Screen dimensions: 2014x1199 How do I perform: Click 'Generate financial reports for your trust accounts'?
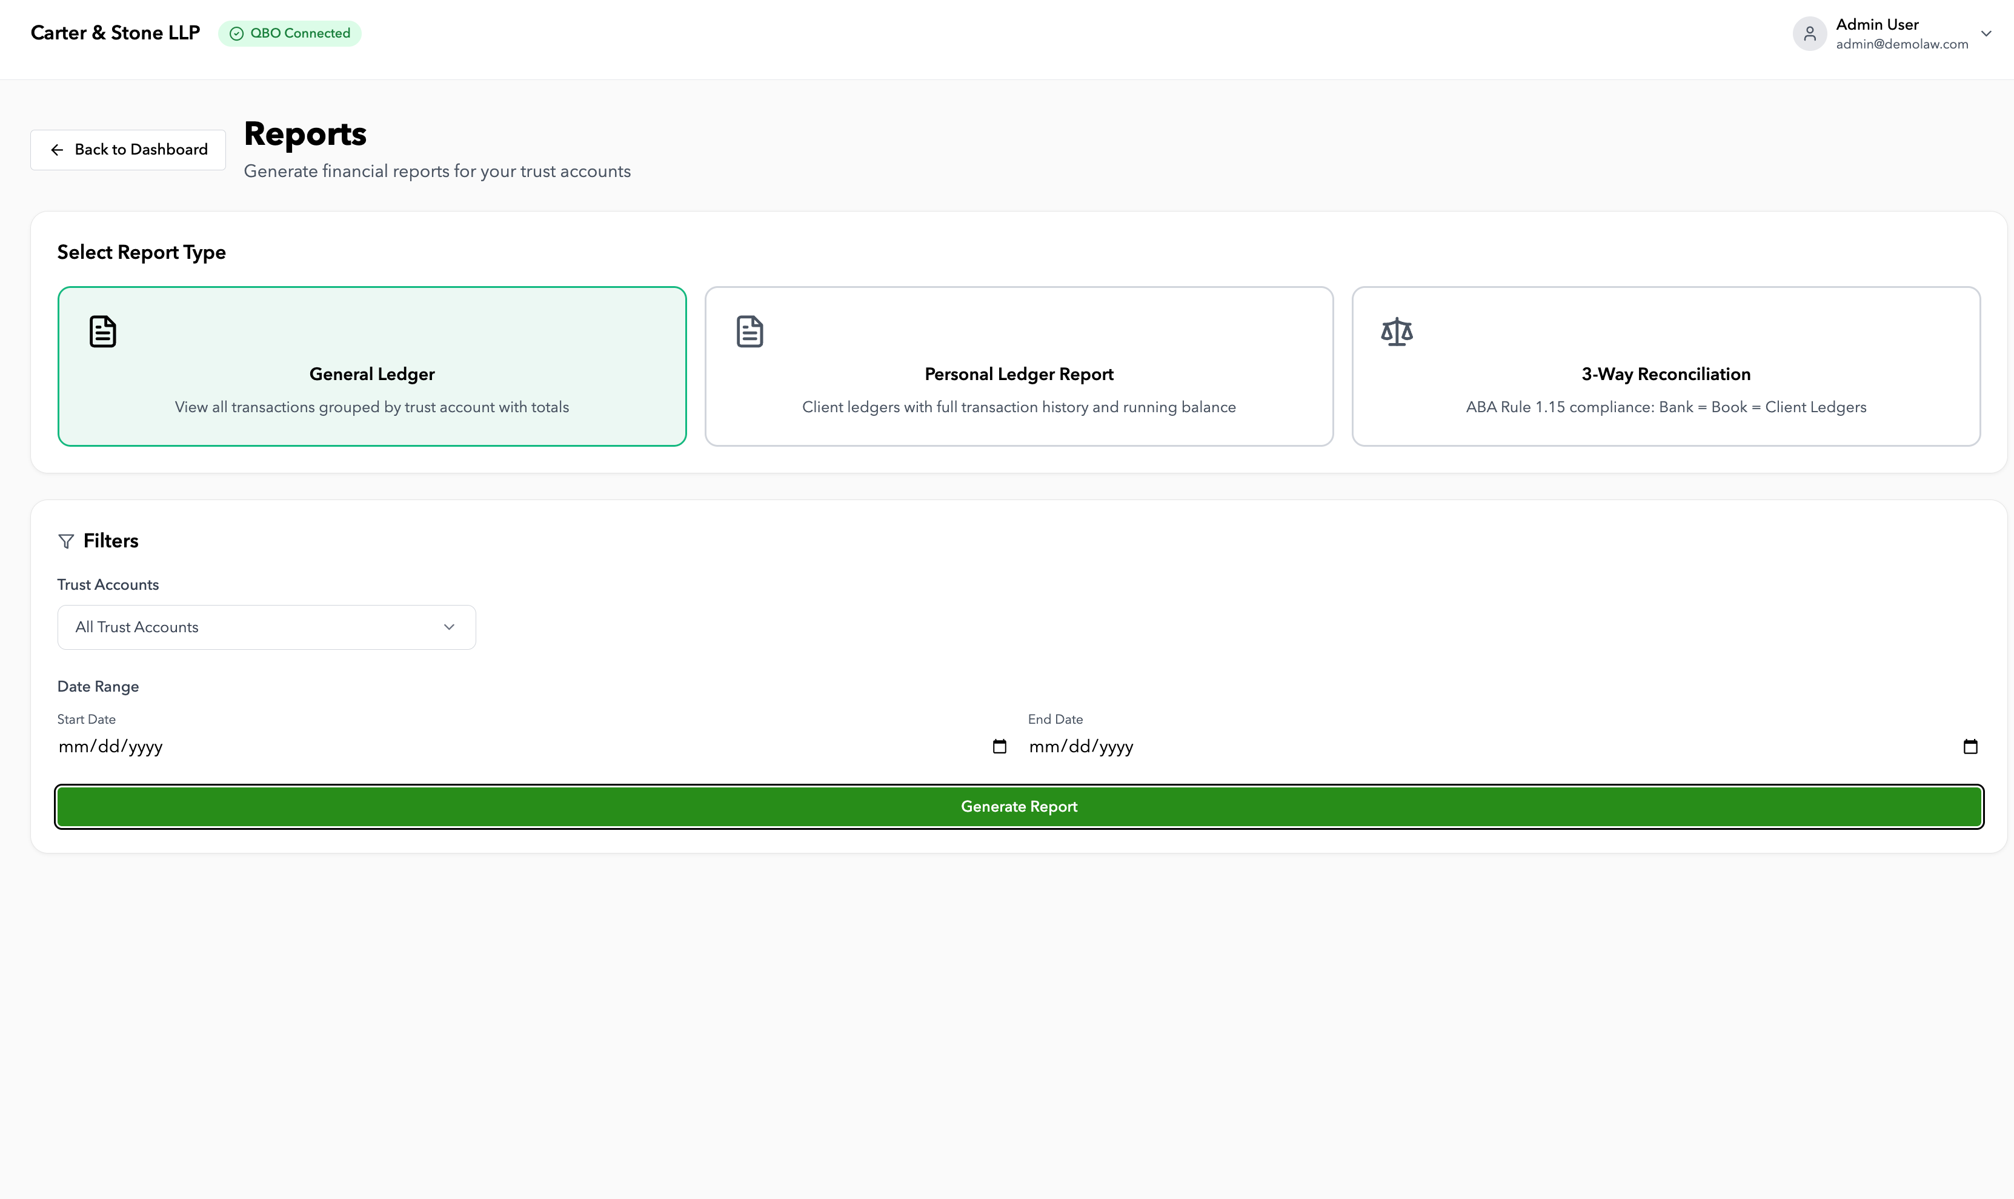(x=437, y=172)
